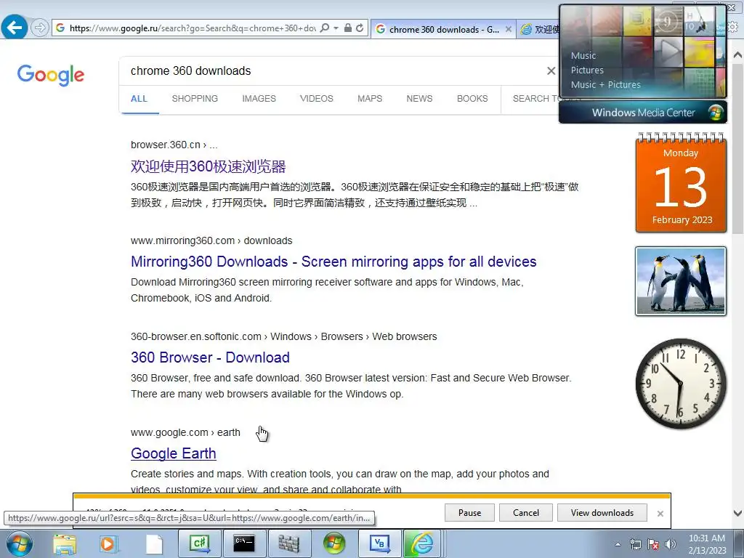Open the IMAGES results tab
Viewport: 744px width, 558px height.
point(259,99)
